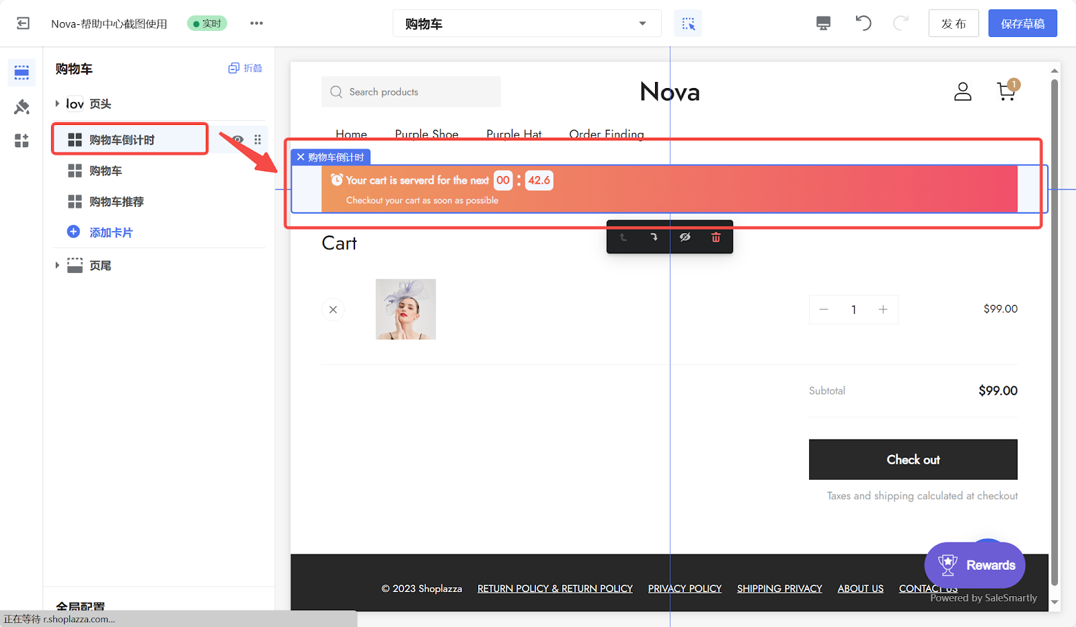
Task: Select the 购物车 section in sidebar
Action: 106,171
